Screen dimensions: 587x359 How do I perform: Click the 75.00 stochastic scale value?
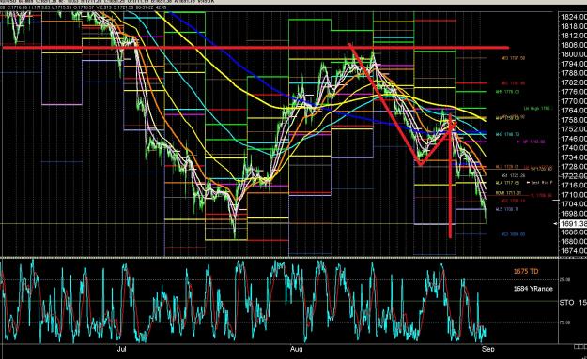[564, 322]
